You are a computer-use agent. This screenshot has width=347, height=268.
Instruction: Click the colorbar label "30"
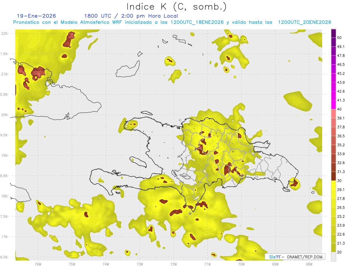tap(339, 181)
